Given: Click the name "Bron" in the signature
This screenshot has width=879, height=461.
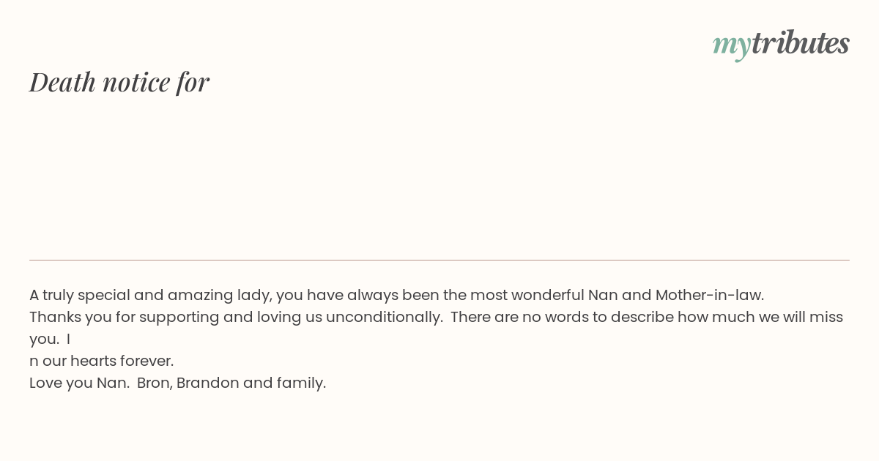Looking at the screenshot, I should pyautogui.click(x=153, y=383).
